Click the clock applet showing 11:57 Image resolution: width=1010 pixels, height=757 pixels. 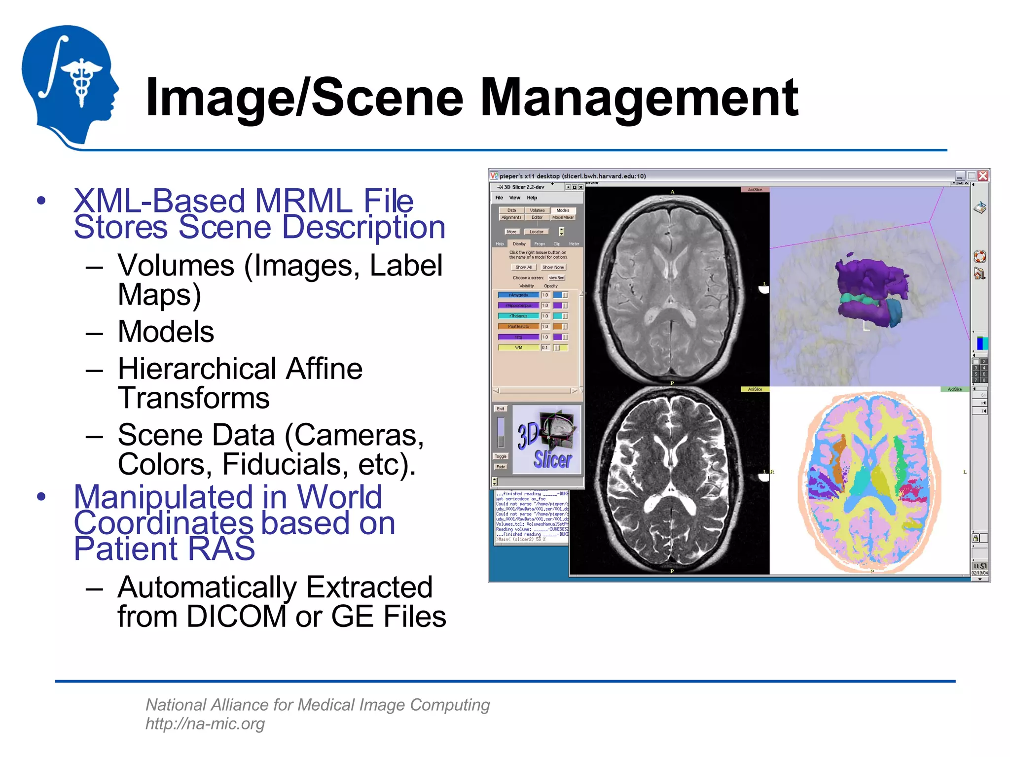click(x=979, y=566)
